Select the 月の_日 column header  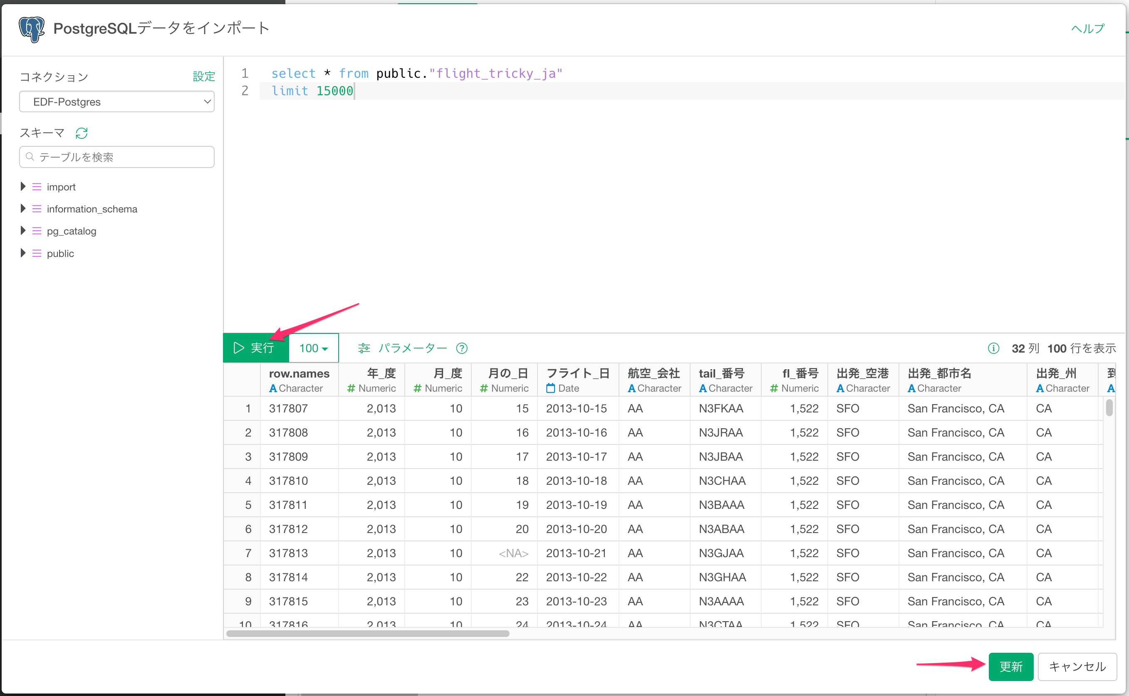pos(504,380)
